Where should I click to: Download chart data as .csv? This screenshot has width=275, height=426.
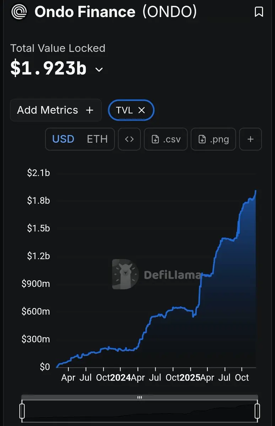click(x=166, y=139)
